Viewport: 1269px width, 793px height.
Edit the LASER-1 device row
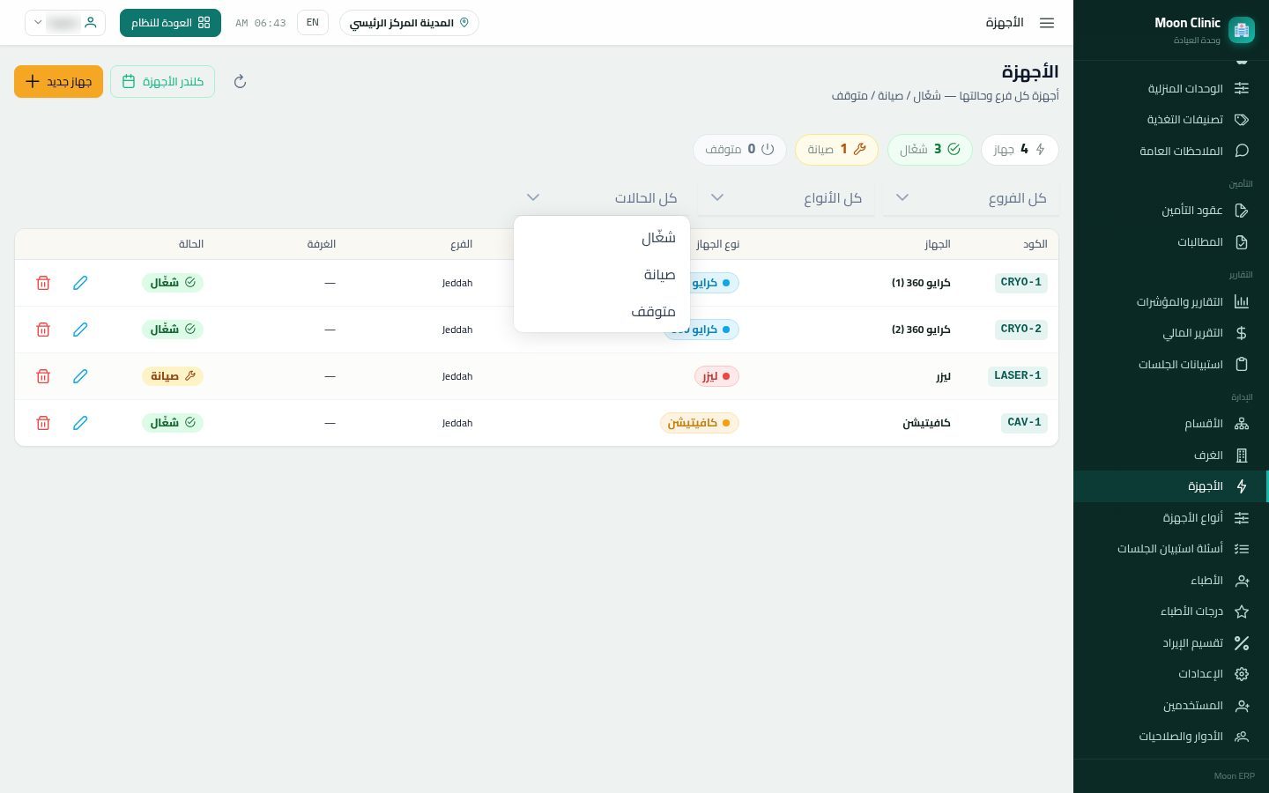tap(80, 376)
